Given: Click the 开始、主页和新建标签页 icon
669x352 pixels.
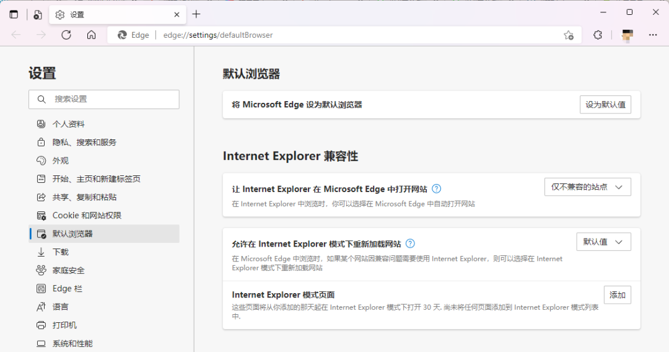Looking at the screenshot, I should tap(41, 178).
